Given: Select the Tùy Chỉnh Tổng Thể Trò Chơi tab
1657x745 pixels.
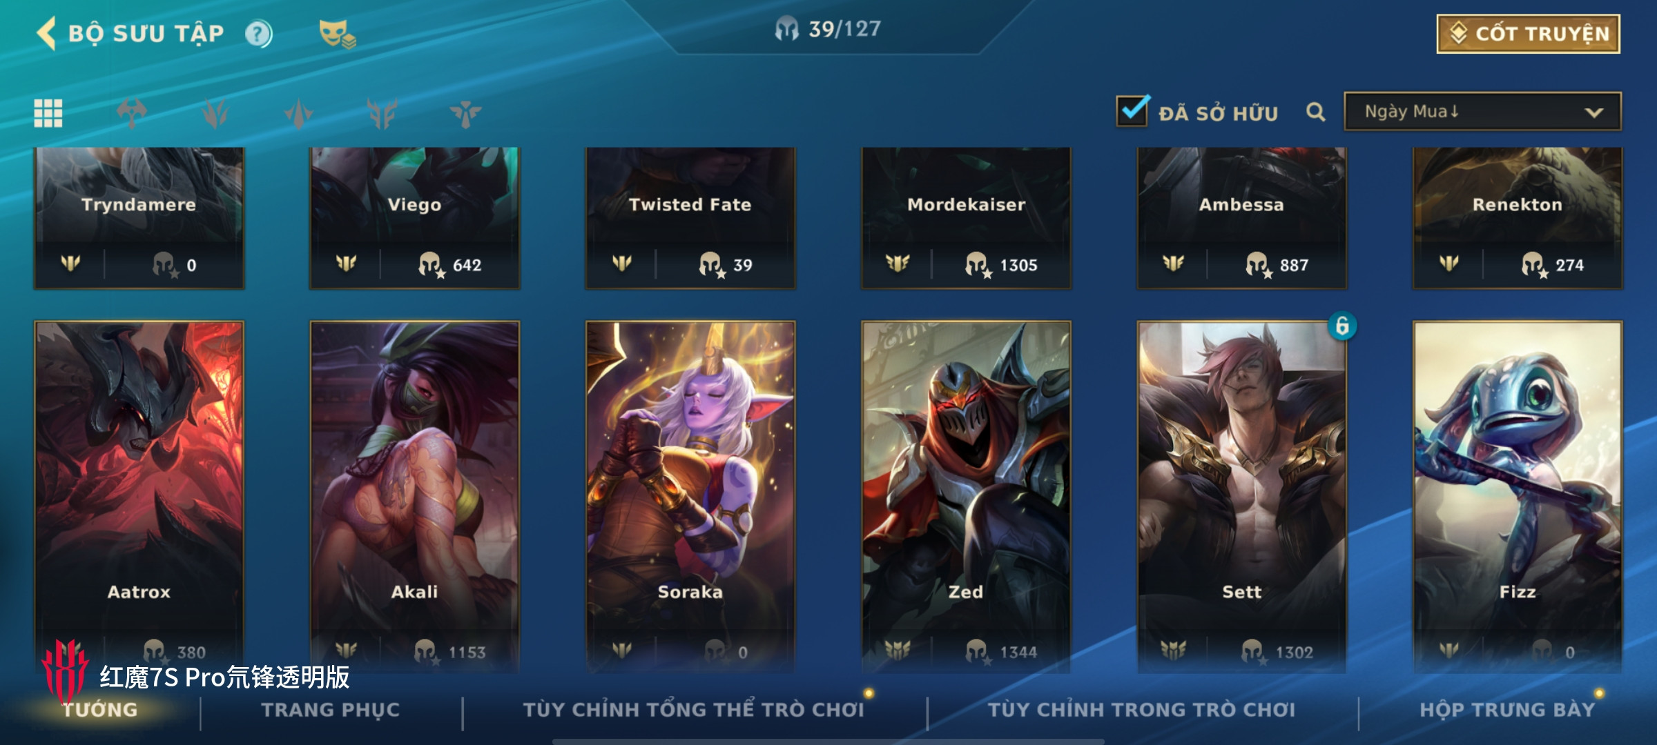Looking at the screenshot, I should pos(694,710).
